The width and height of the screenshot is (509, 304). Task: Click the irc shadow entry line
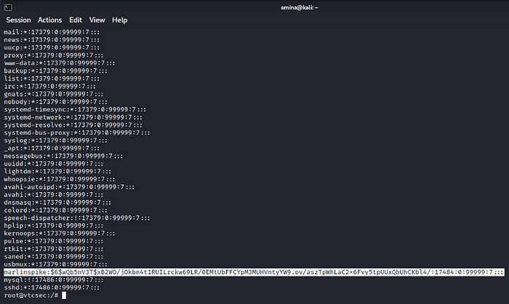(49, 86)
